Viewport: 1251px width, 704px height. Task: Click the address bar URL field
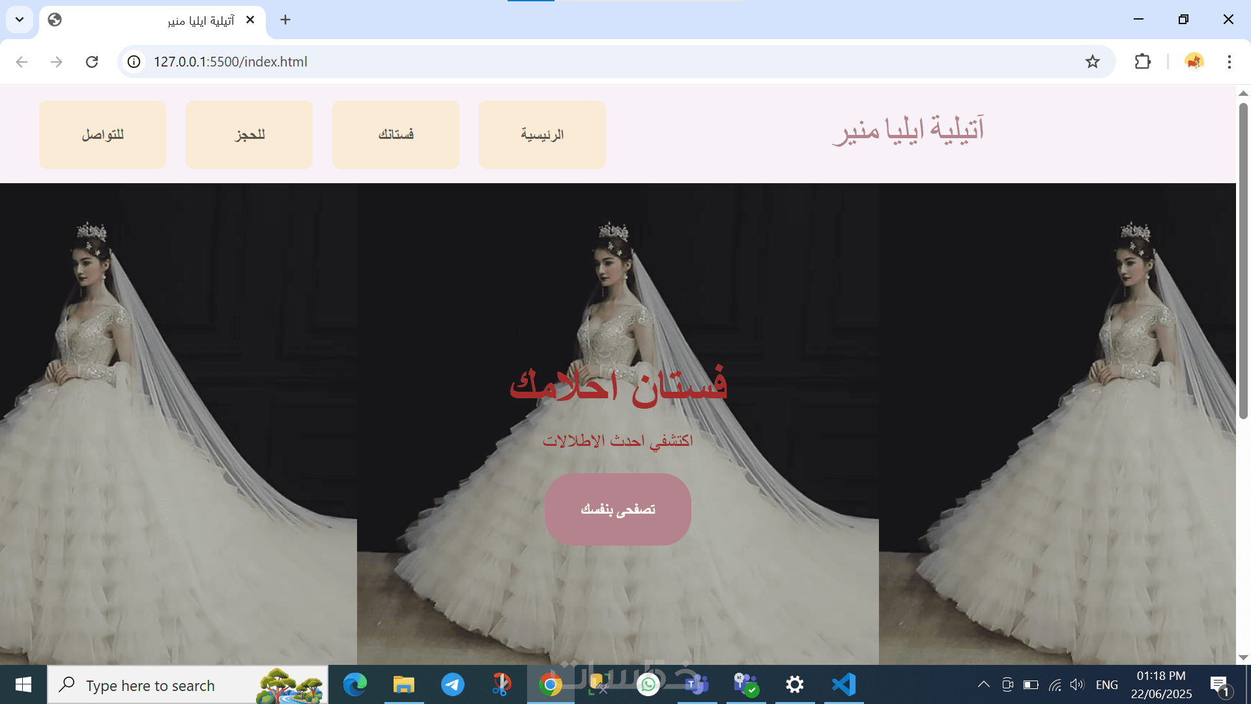(586, 62)
